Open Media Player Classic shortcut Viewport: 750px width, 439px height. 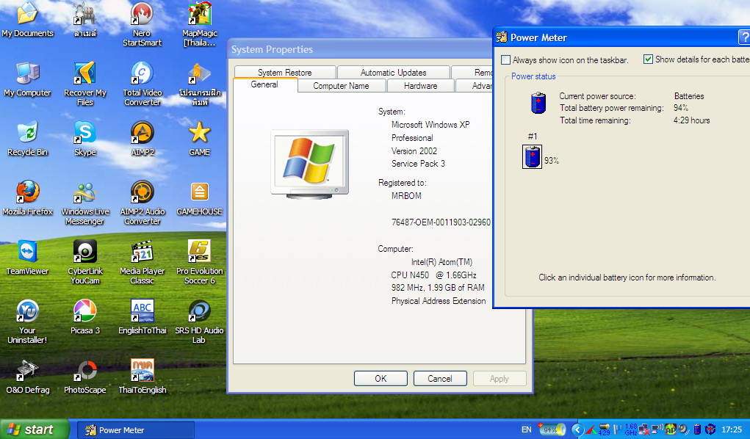click(x=142, y=253)
